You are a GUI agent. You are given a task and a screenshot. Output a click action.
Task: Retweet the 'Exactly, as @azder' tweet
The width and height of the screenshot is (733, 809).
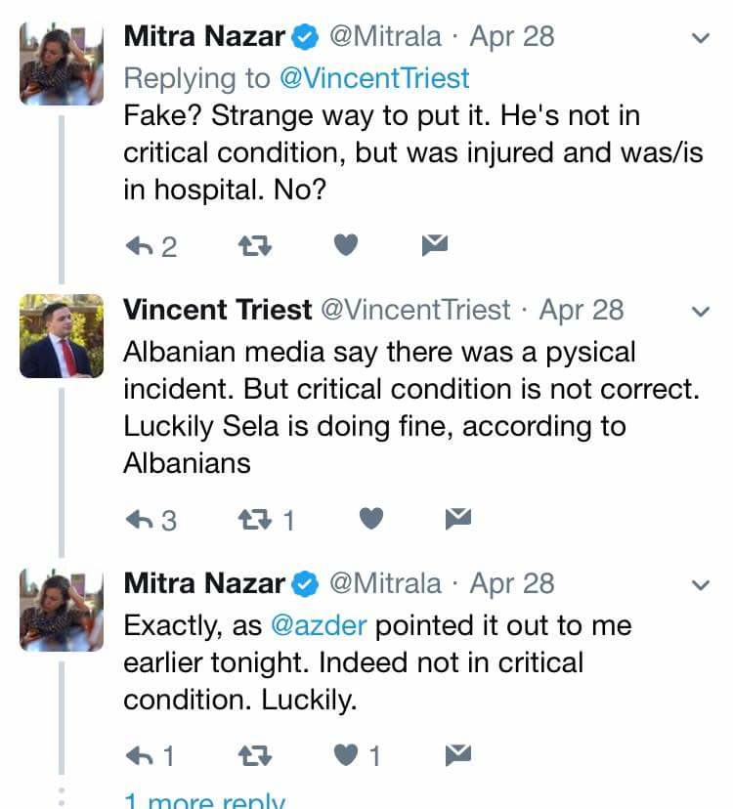click(x=255, y=754)
